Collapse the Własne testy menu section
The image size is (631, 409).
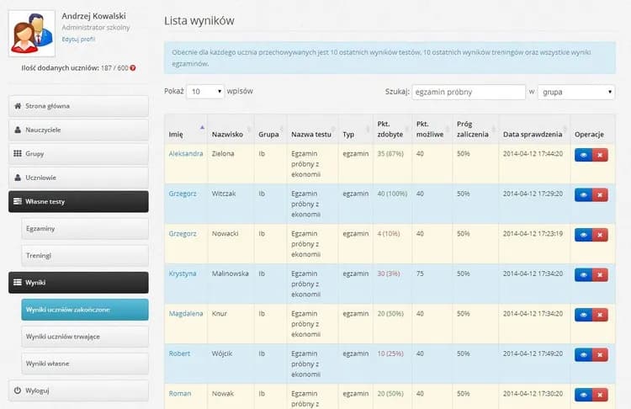pyautogui.click(x=78, y=202)
